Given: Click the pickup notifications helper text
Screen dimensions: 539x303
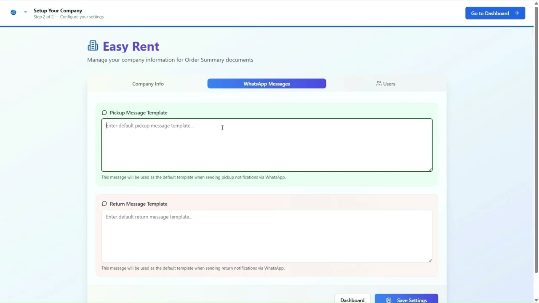Looking at the screenshot, I should click(x=194, y=177).
